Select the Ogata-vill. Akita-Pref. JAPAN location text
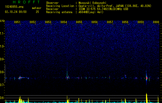162x103 pixels. (x=115, y=6)
